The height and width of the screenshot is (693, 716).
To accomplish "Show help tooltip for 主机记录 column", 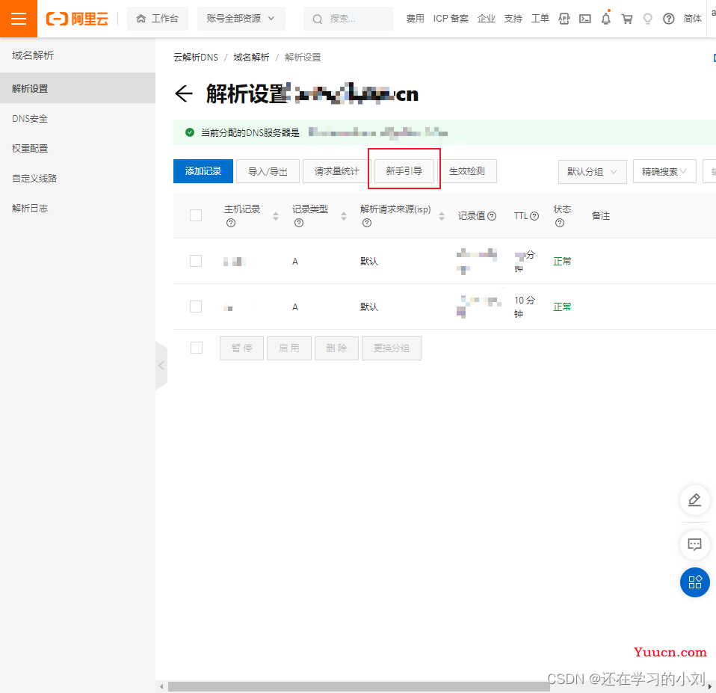I will click(x=231, y=223).
